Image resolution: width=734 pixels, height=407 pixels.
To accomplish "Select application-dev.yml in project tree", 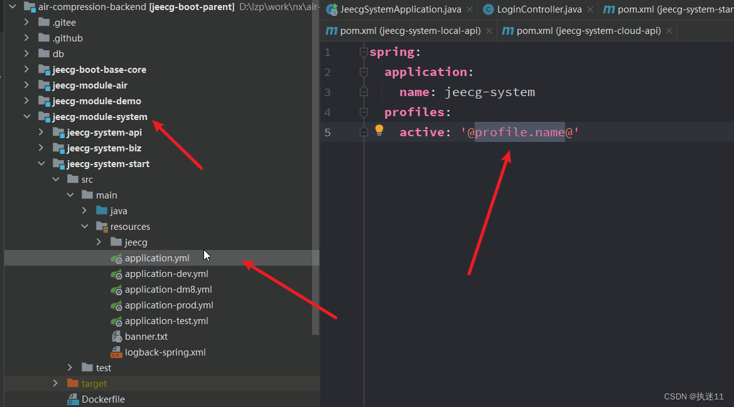I will click(x=166, y=274).
